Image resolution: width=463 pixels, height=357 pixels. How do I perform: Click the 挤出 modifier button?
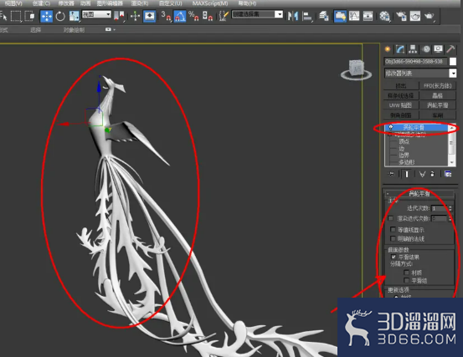pyautogui.click(x=401, y=86)
